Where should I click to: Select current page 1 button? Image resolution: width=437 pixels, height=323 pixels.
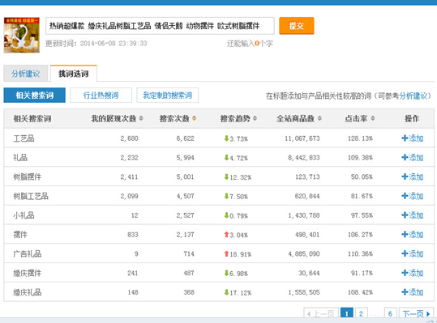[347, 313]
